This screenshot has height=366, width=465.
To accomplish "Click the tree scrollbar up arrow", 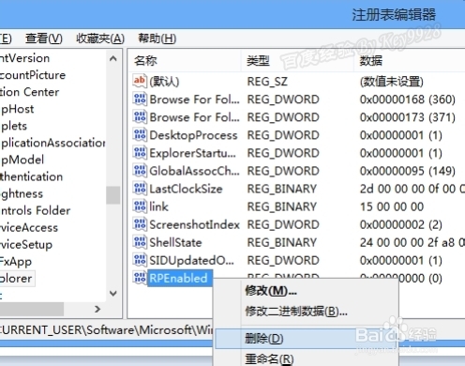I will [113, 58].
